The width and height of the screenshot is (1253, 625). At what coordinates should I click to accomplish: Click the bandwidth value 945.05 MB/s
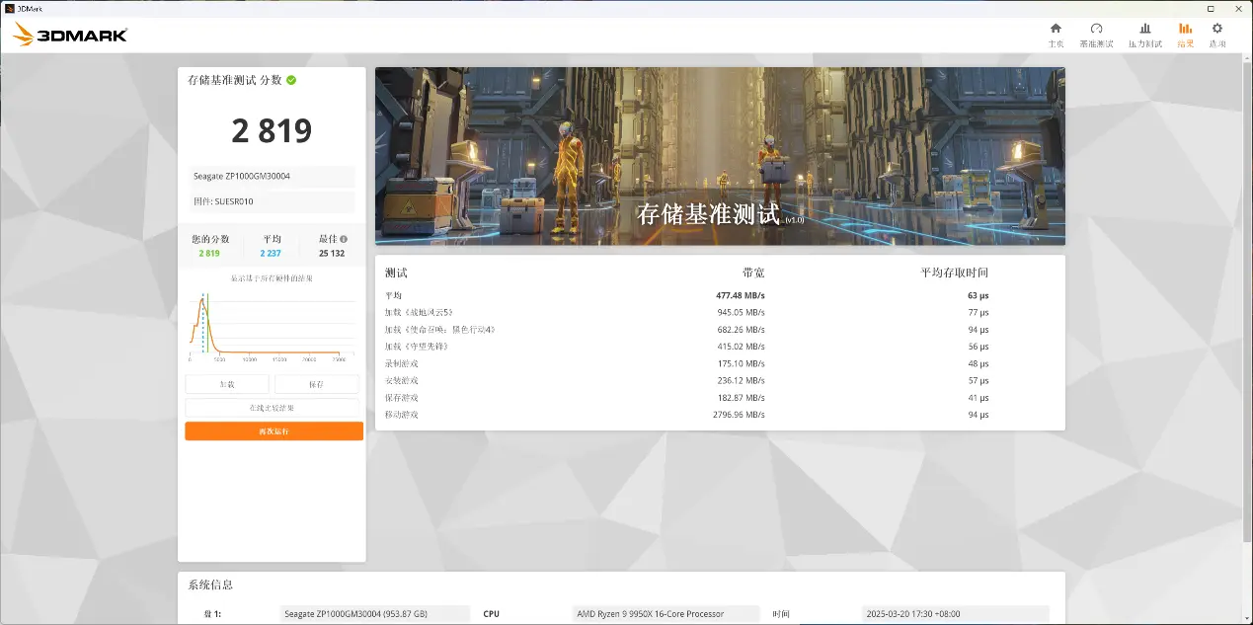click(x=741, y=312)
